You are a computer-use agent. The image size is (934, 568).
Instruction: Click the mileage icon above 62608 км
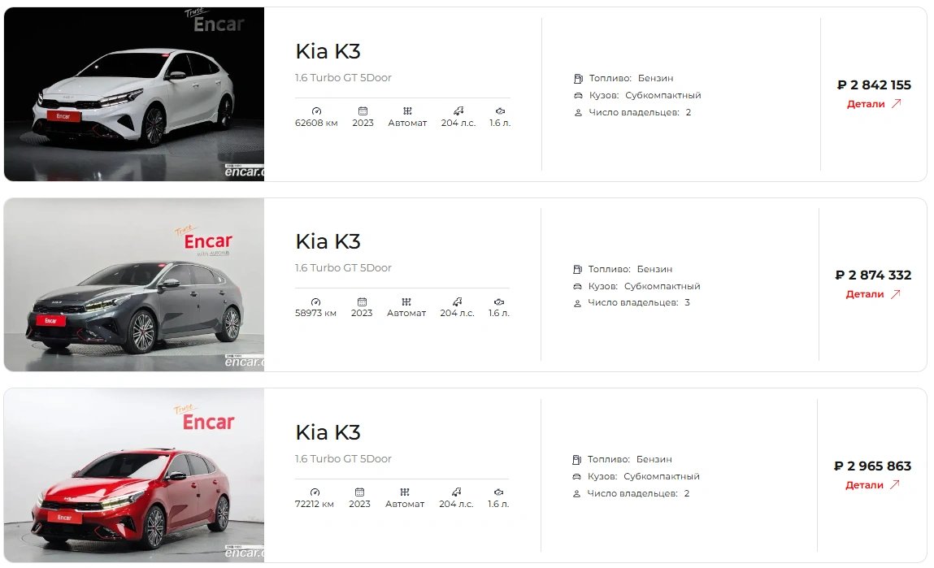coord(316,111)
